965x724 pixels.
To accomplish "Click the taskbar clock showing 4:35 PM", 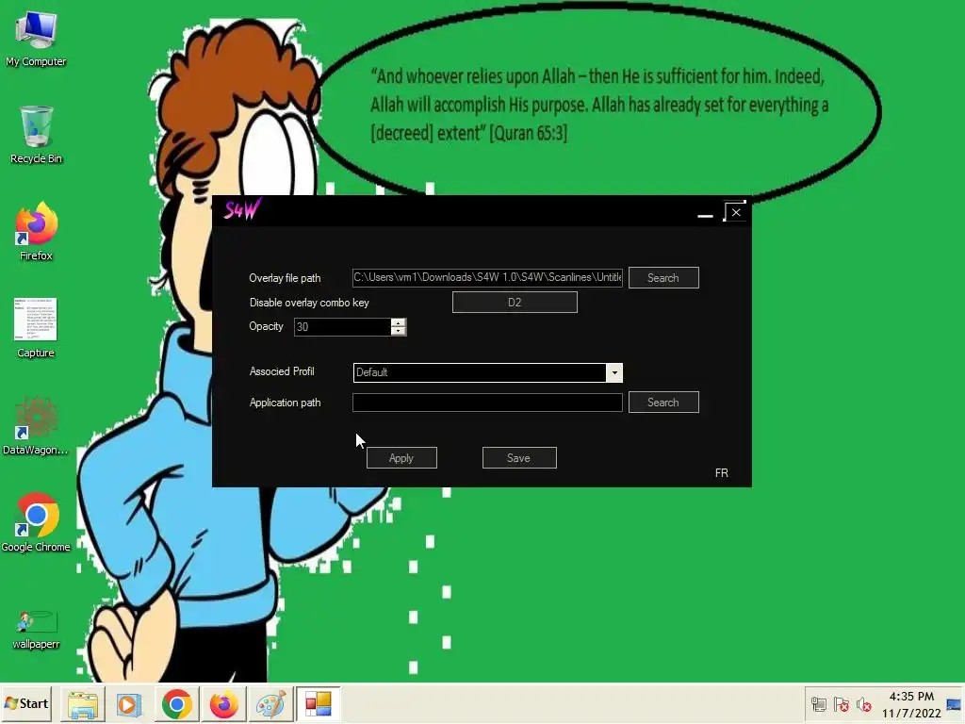I will pyautogui.click(x=911, y=697).
